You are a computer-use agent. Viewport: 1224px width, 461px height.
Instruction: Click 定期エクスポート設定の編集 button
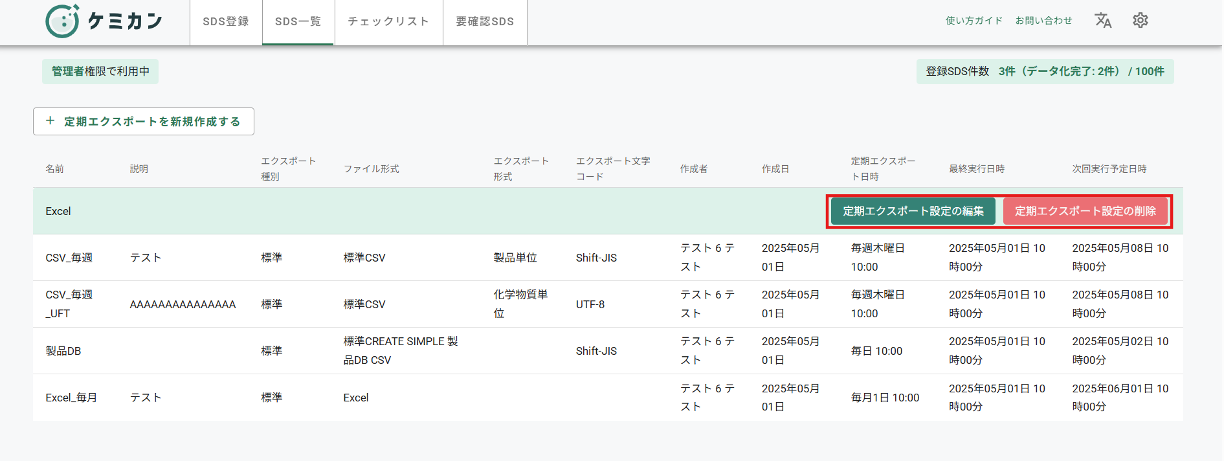point(913,211)
